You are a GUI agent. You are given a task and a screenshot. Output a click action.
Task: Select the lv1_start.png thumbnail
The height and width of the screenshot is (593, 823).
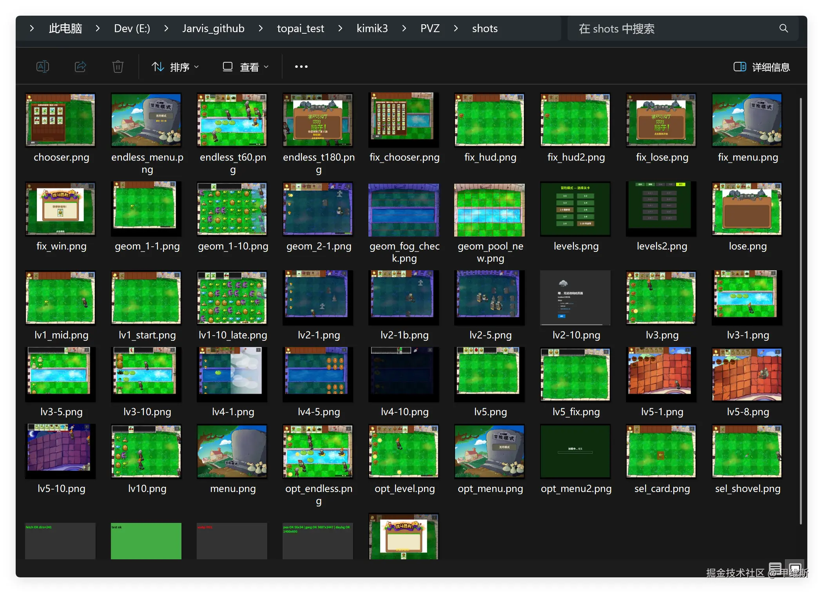(x=146, y=298)
